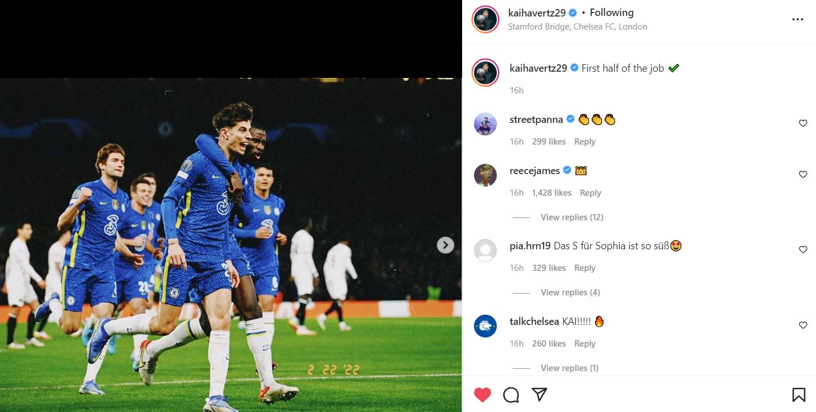Save post with the bookmark icon
The height and width of the screenshot is (412, 816).
click(x=798, y=395)
